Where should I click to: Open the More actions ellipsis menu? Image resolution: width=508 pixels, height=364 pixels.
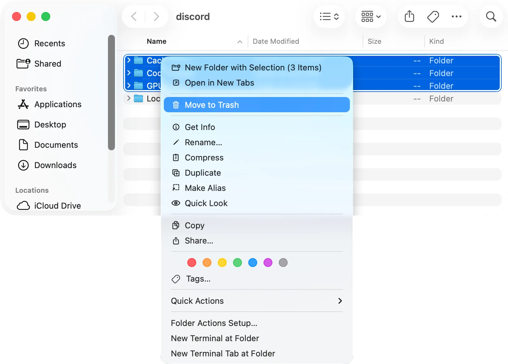tap(457, 16)
